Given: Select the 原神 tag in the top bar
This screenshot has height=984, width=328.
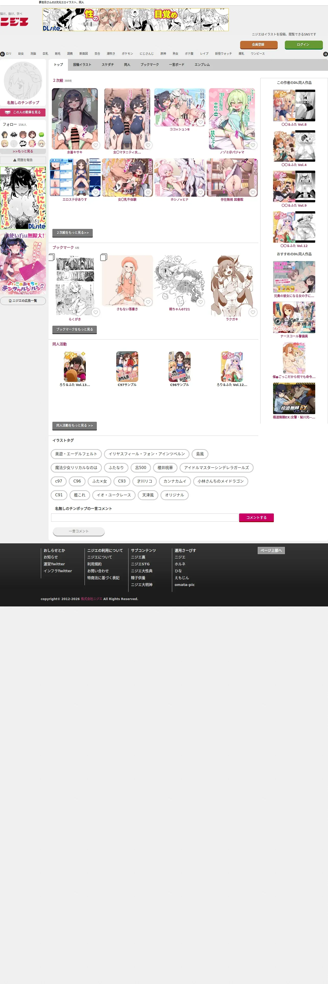Looking at the screenshot, I should tap(163, 54).
